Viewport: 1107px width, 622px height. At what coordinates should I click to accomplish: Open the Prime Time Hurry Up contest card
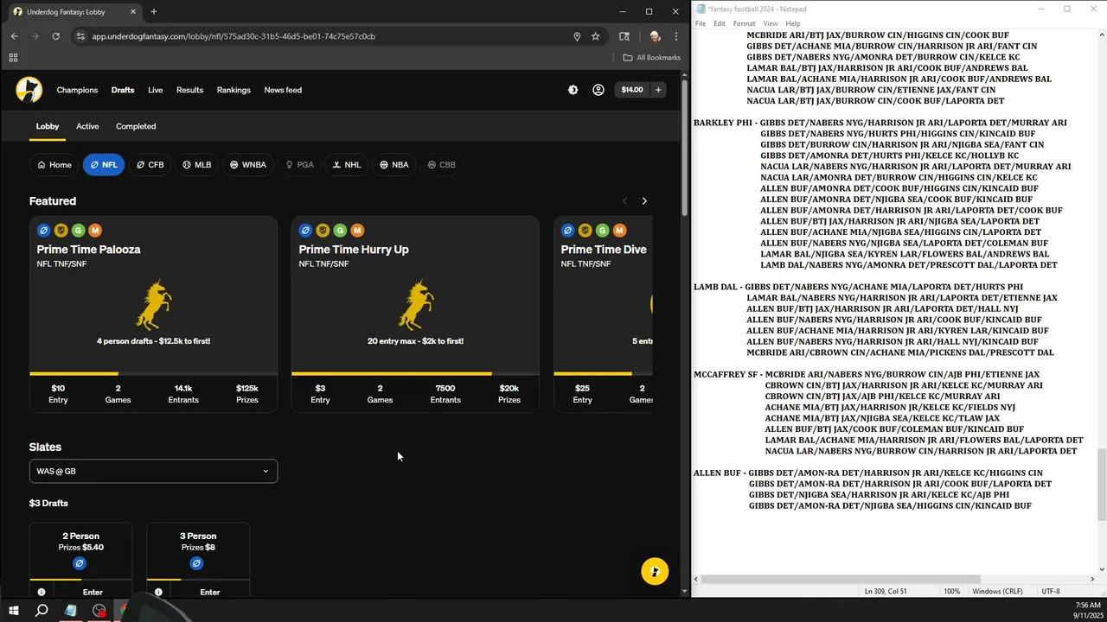point(415,314)
